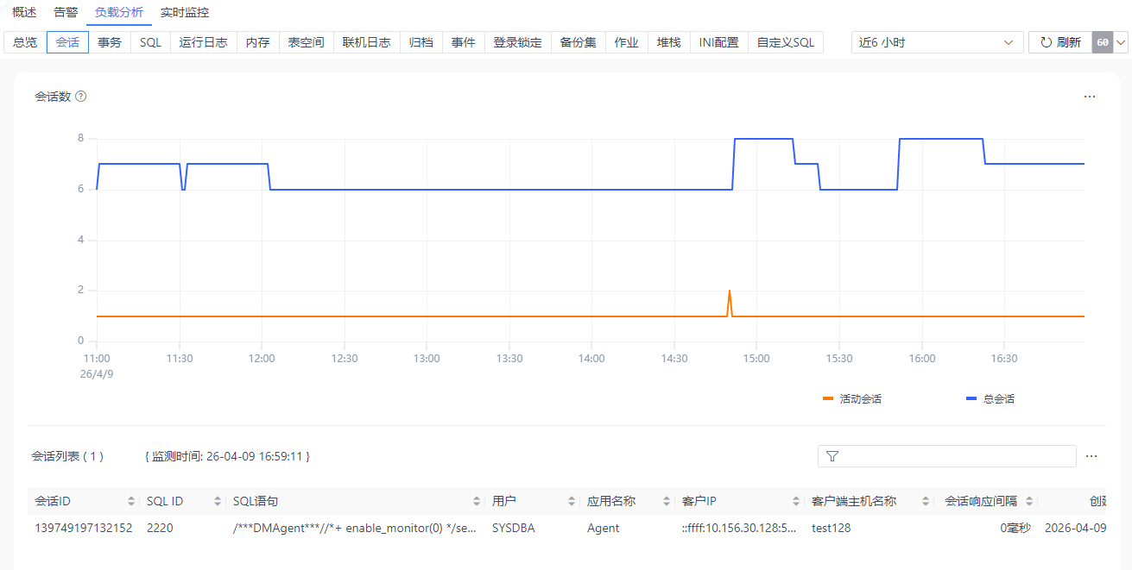Select the 负载分析 tab
Screen dimensions: 1132x570
point(119,13)
